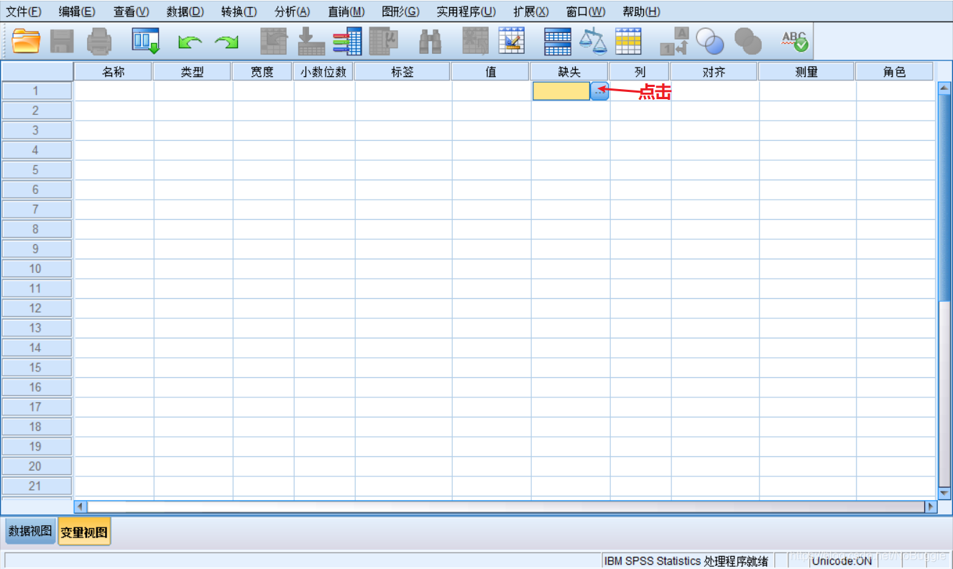Click the 测量 column header
This screenshot has height=569, width=953.
(806, 72)
